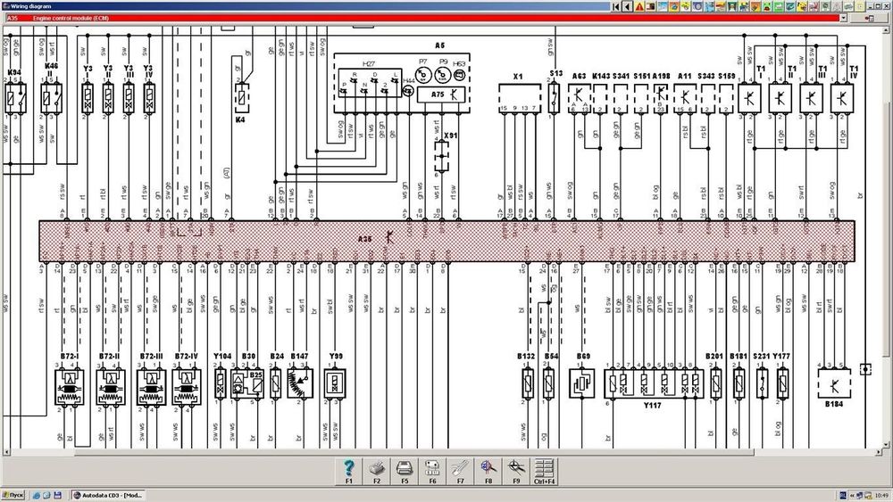Go to previous page toolbar arrow
893x502 pixels.
628,6
